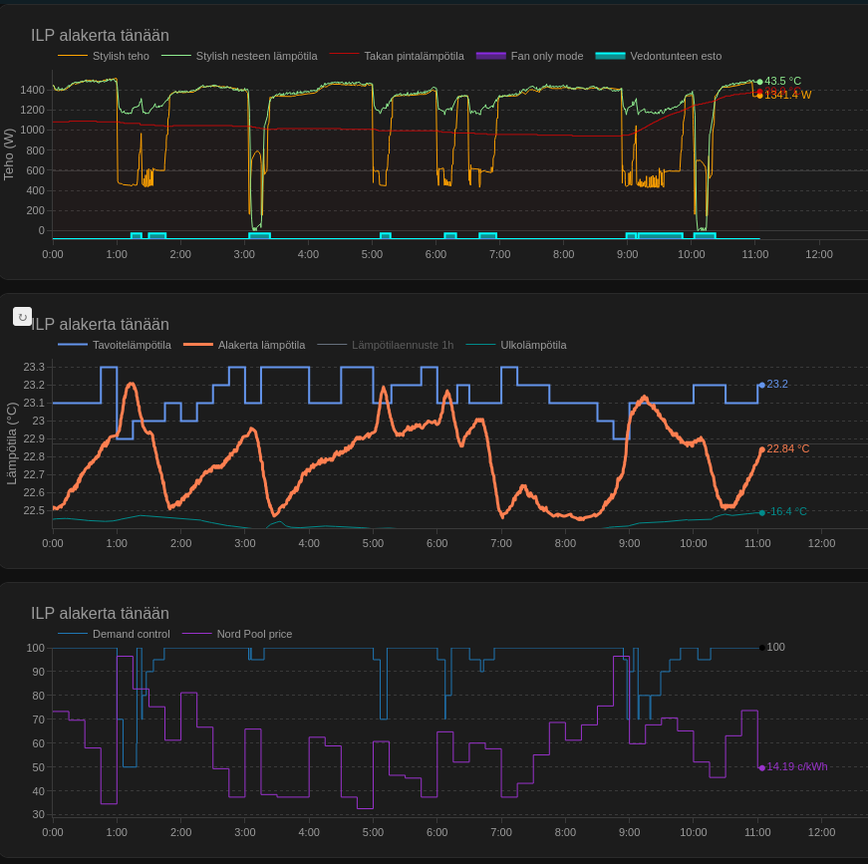The height and width of the screenshot is (864, 868).
Task: Click the refresh icon on the temperature chart
Action: pos(22,317)
